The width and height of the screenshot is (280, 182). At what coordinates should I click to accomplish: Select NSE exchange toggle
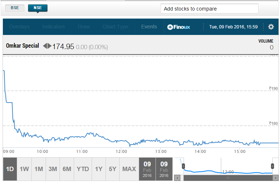point(38,8)
